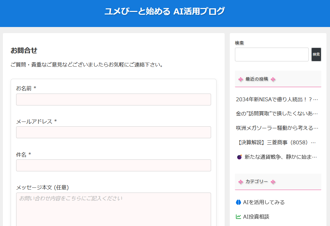This screenshot has width=330, height=226.
Task: Click the pink icon left of カテゴリー
Action: [x=240, y=182]
